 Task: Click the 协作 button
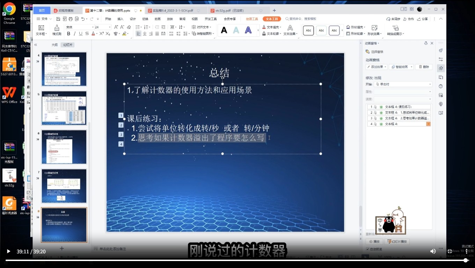click(408, 19)
